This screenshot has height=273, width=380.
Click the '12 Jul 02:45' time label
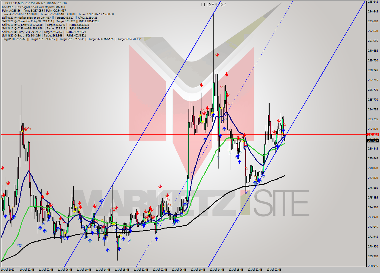pos(160,270)
